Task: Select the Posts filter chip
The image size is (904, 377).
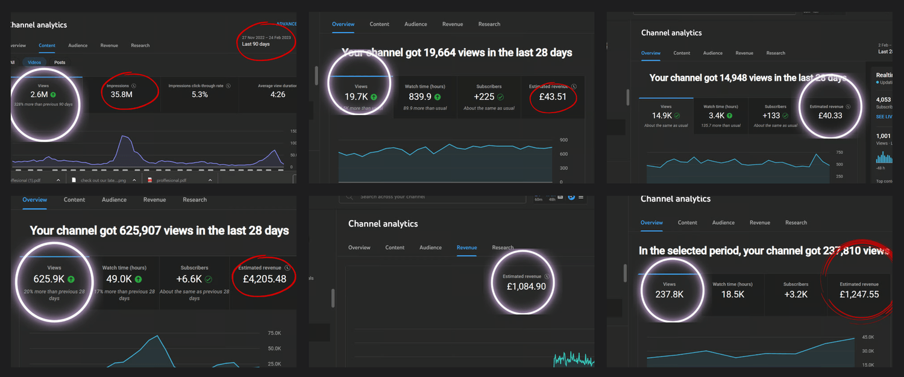Action: [60, 63]
